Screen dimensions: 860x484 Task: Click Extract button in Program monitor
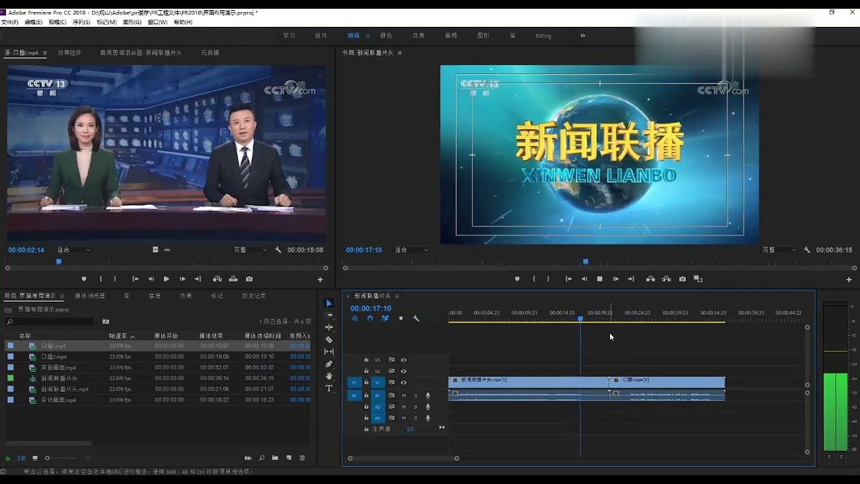666,279
